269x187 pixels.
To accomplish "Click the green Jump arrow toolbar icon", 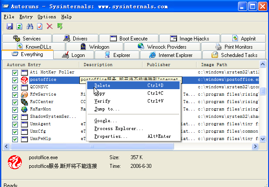I will tap(60, 27).
